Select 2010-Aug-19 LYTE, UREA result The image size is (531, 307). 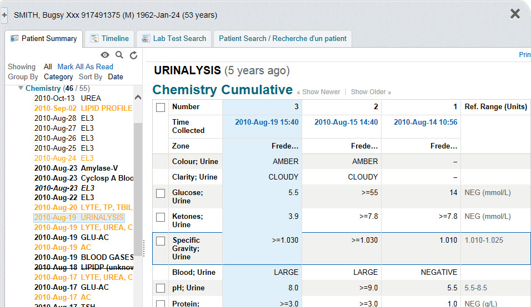84,228
